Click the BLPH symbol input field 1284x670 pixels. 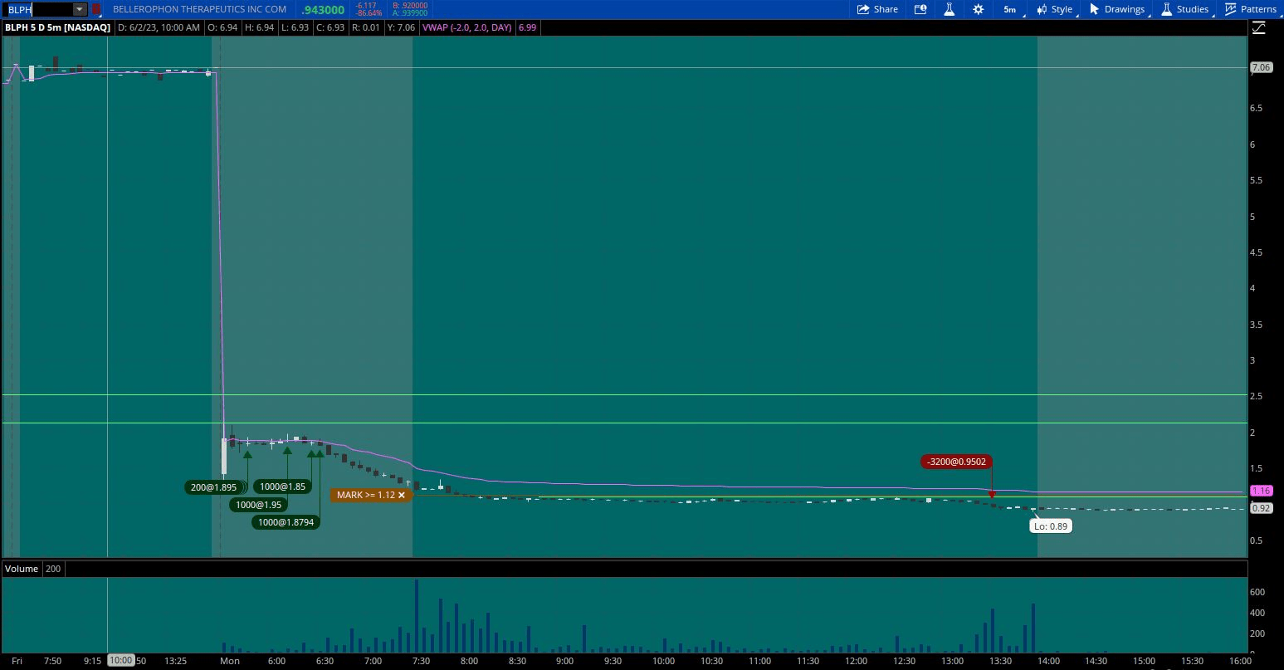coord(38,9)
